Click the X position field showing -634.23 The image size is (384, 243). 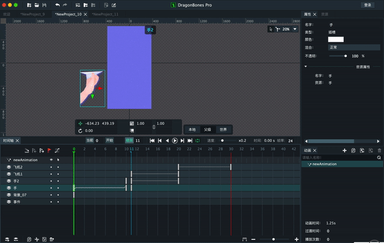pos(92,124)
